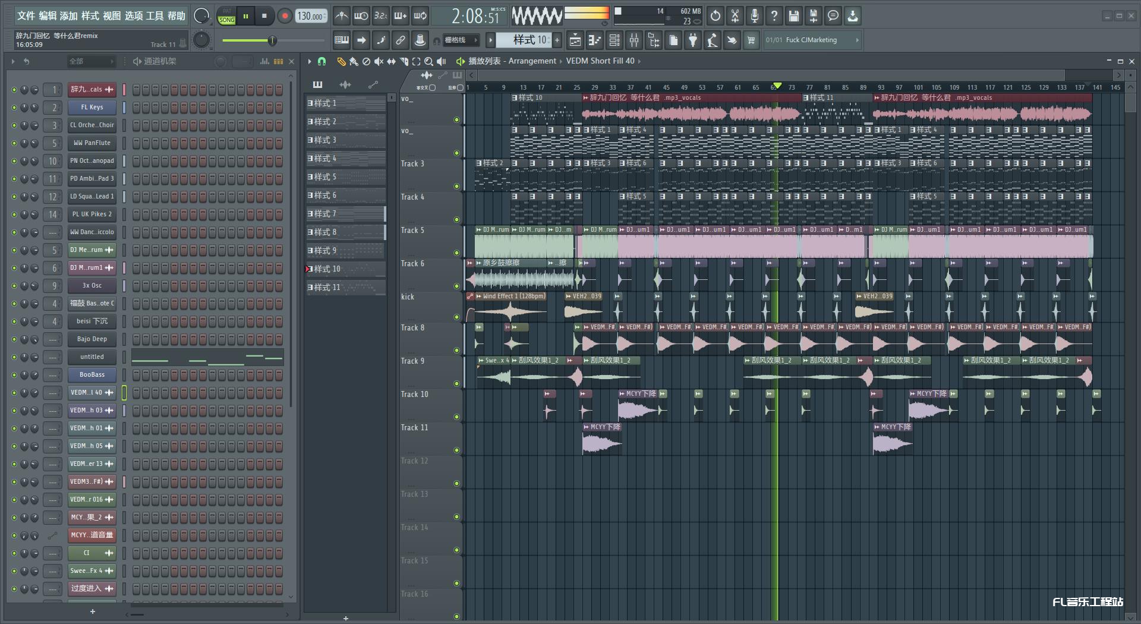Click the 130.000 tempo field

[310, 16]
